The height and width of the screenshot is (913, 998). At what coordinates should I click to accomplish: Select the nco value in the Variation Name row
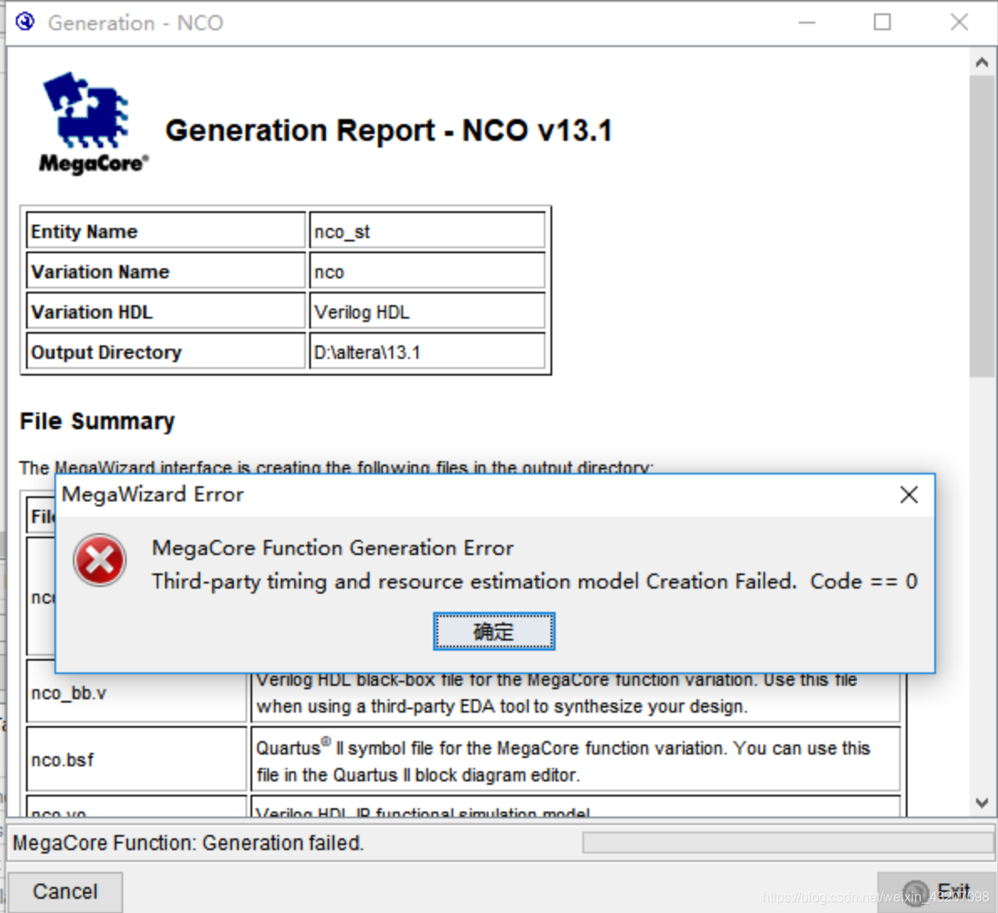pos(427,272)
